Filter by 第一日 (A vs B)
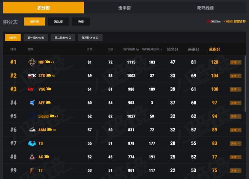 coord(36,37)
